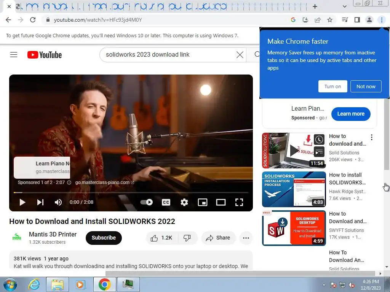Open the Chrome profile avatar
390x292 pixels.
click(369, 20)
